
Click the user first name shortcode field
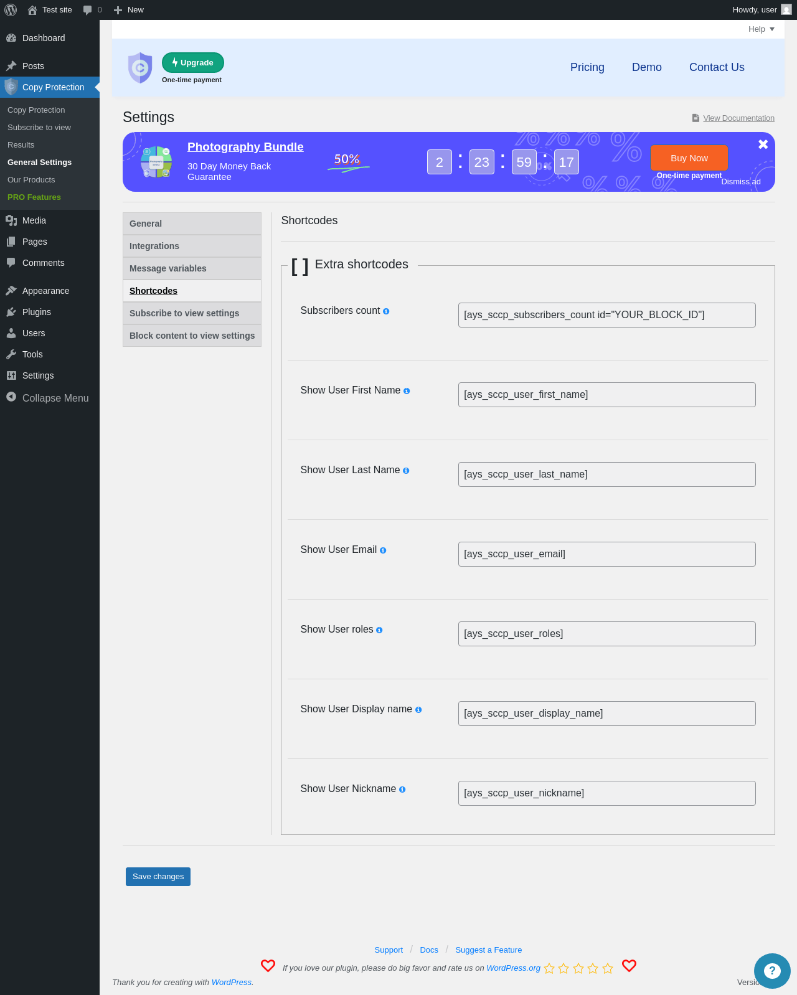607,395
